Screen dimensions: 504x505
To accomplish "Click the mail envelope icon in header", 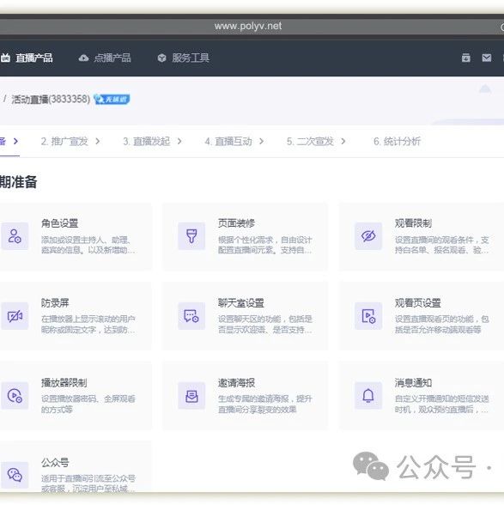I will click(x=487, y=58).
